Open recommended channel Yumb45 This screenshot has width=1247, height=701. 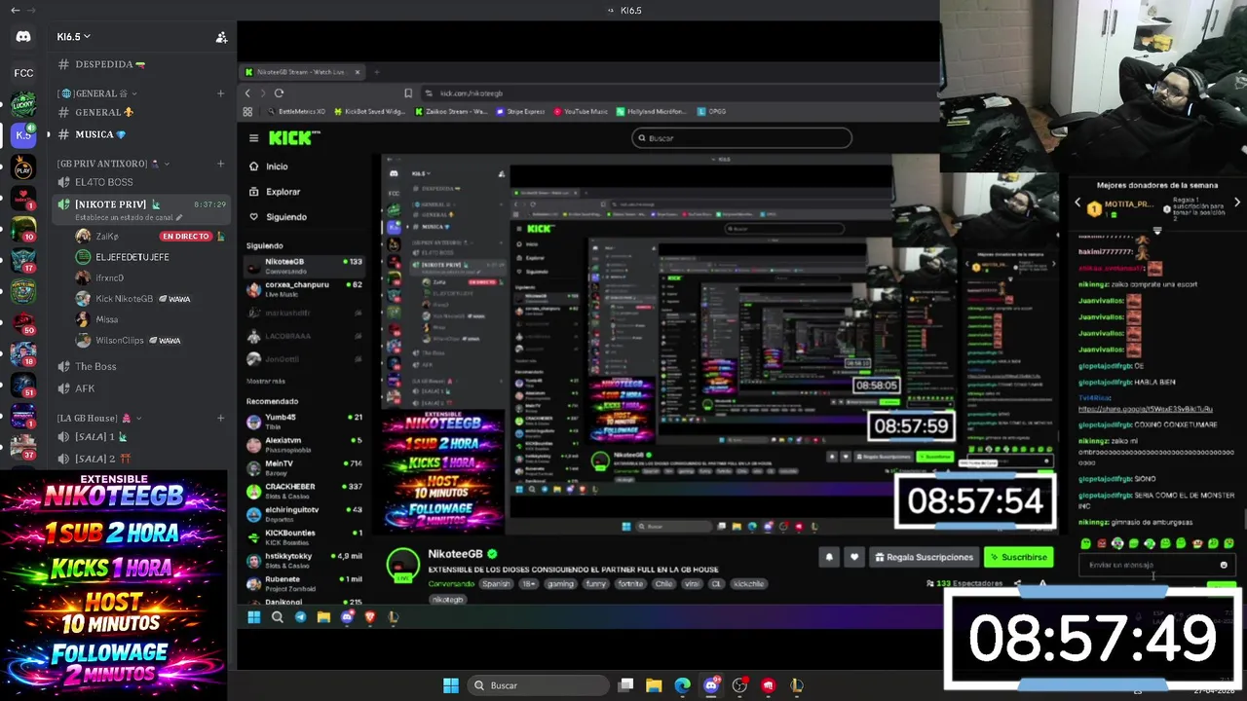(305, 421)
